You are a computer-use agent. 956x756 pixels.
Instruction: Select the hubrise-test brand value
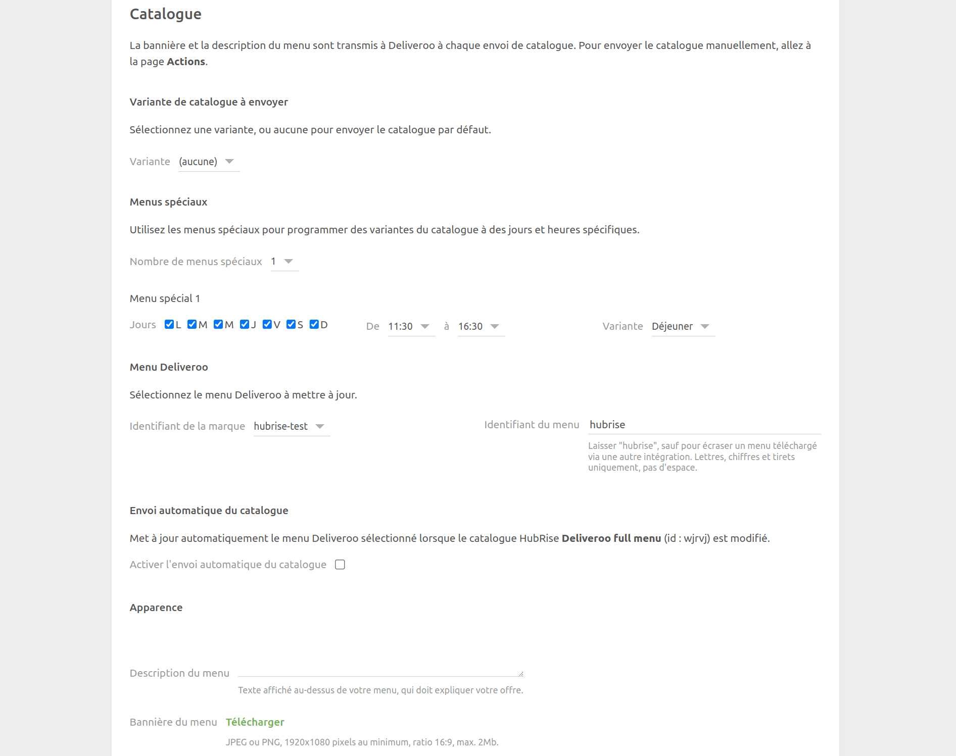click(x=280, y=426)
